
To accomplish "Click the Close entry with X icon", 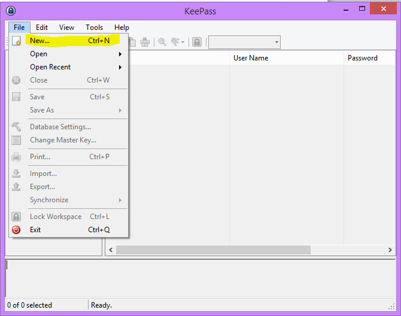I will pyautogui.click(x=69, y=80).
